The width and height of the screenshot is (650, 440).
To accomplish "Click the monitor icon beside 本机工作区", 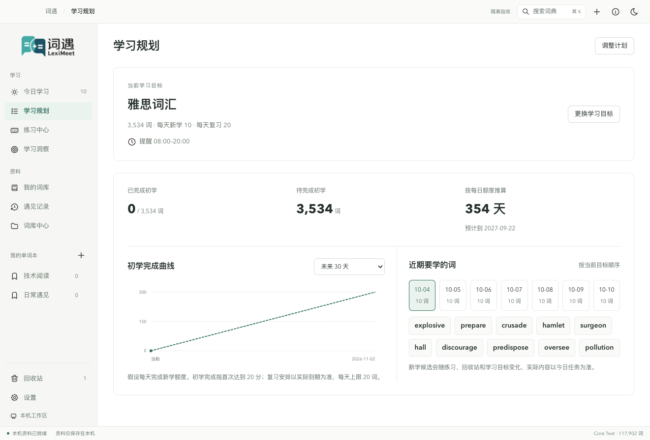I will point(13,416).
